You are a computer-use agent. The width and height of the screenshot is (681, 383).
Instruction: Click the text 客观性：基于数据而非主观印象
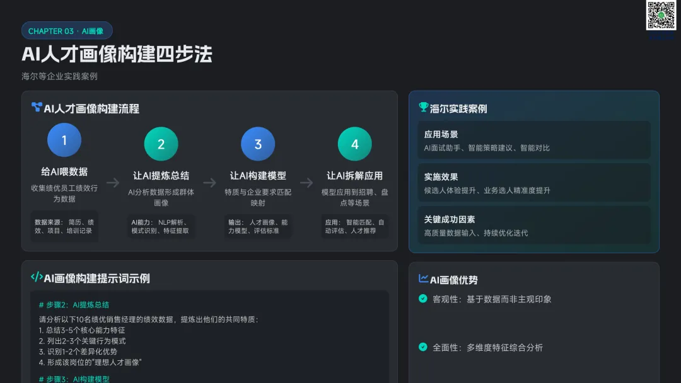click(492, 299)
